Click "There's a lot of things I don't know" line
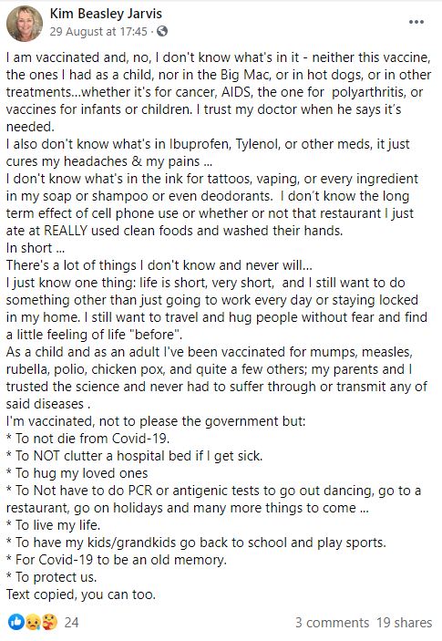The image size is (442, 641). tap(159, 265)
